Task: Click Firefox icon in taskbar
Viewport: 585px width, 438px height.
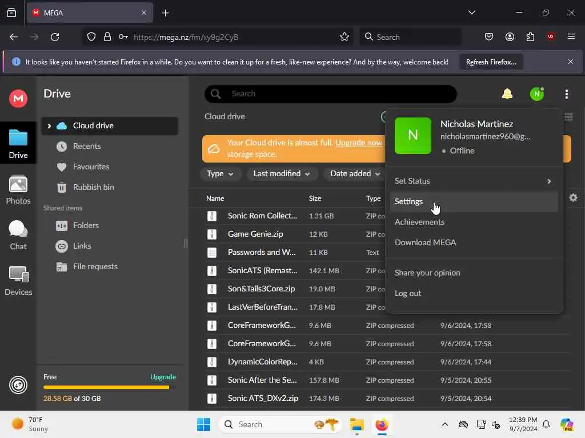Action: pos(382,424)
